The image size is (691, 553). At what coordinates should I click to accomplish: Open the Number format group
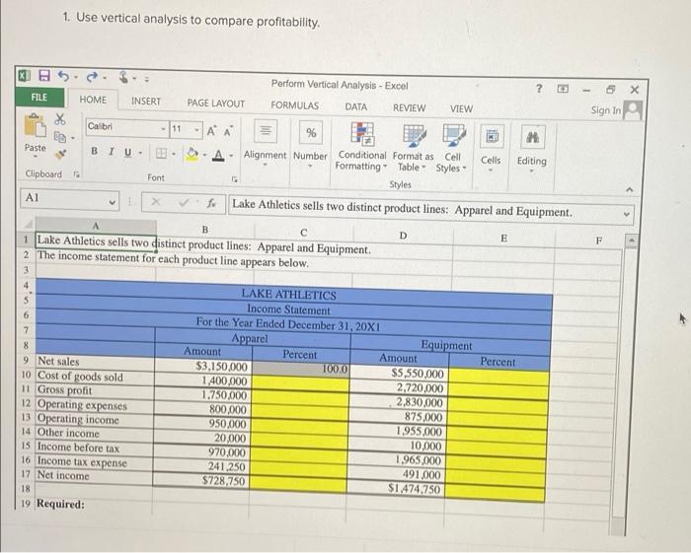[x=310, y=144]
